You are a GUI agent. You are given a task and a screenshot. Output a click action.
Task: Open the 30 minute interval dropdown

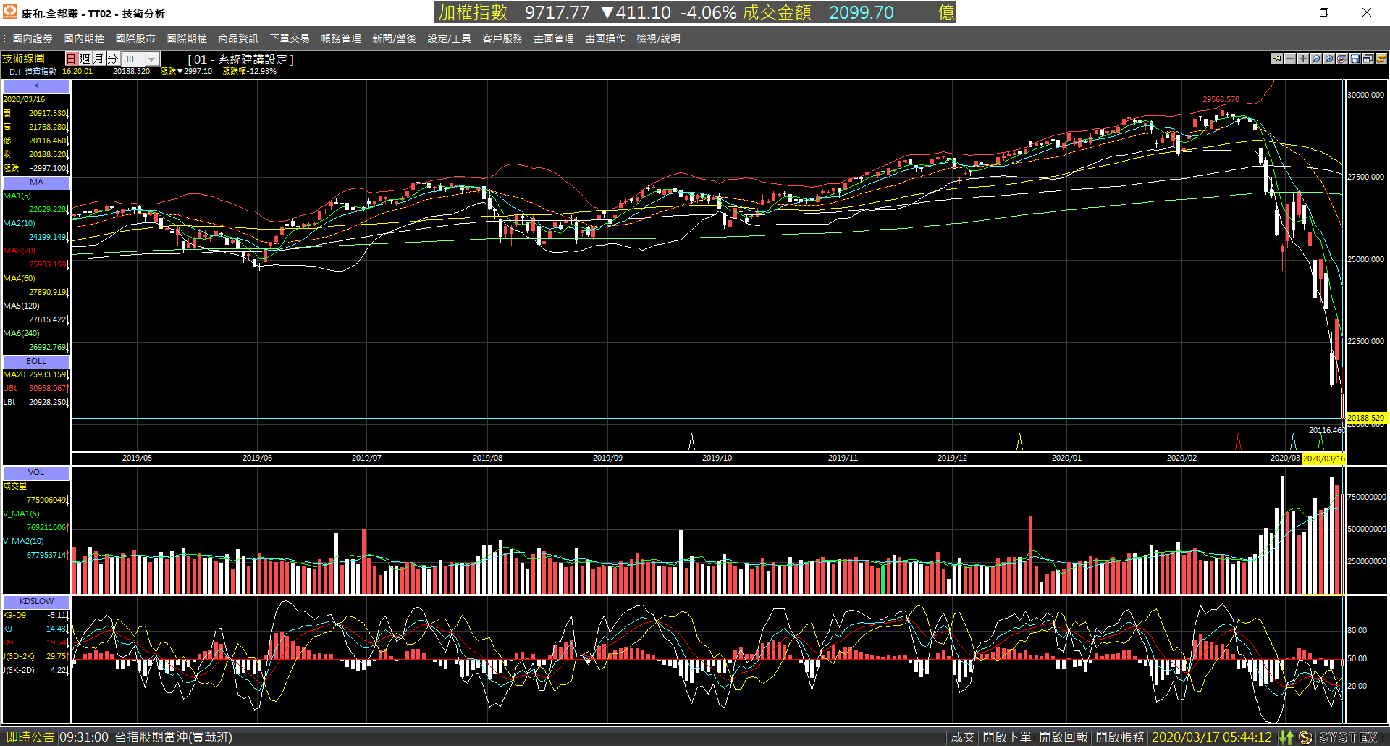point(140,59)
